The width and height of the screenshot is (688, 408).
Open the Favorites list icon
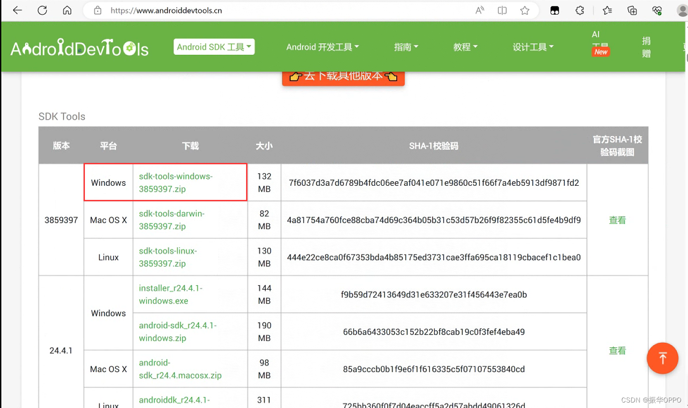[x=607, y=10]
